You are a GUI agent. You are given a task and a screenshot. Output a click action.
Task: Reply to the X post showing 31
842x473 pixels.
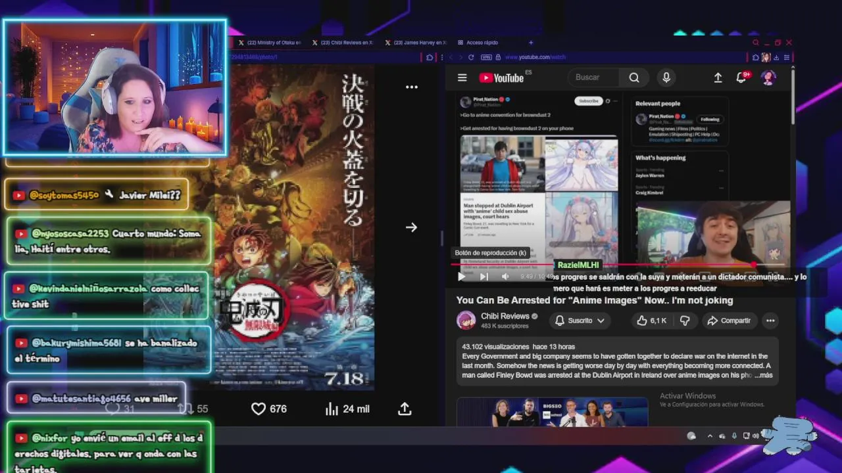click(120, 409)
